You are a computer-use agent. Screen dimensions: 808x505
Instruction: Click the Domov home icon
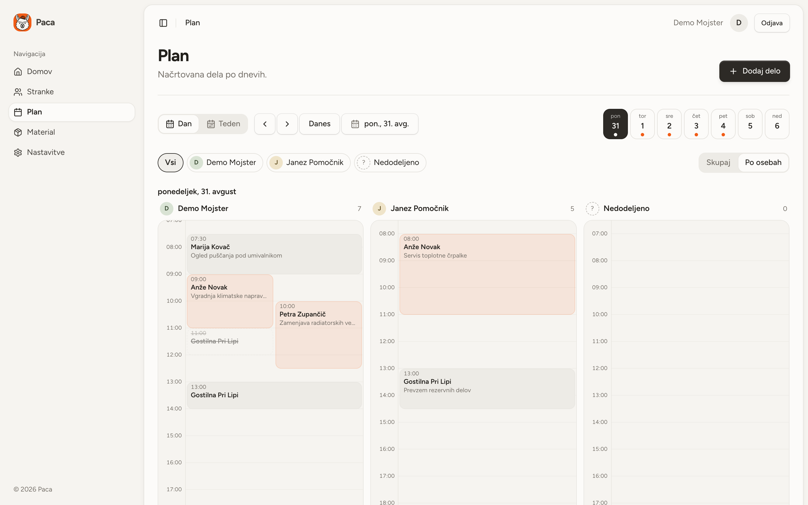pyautogui.click(x=18, y=72)
